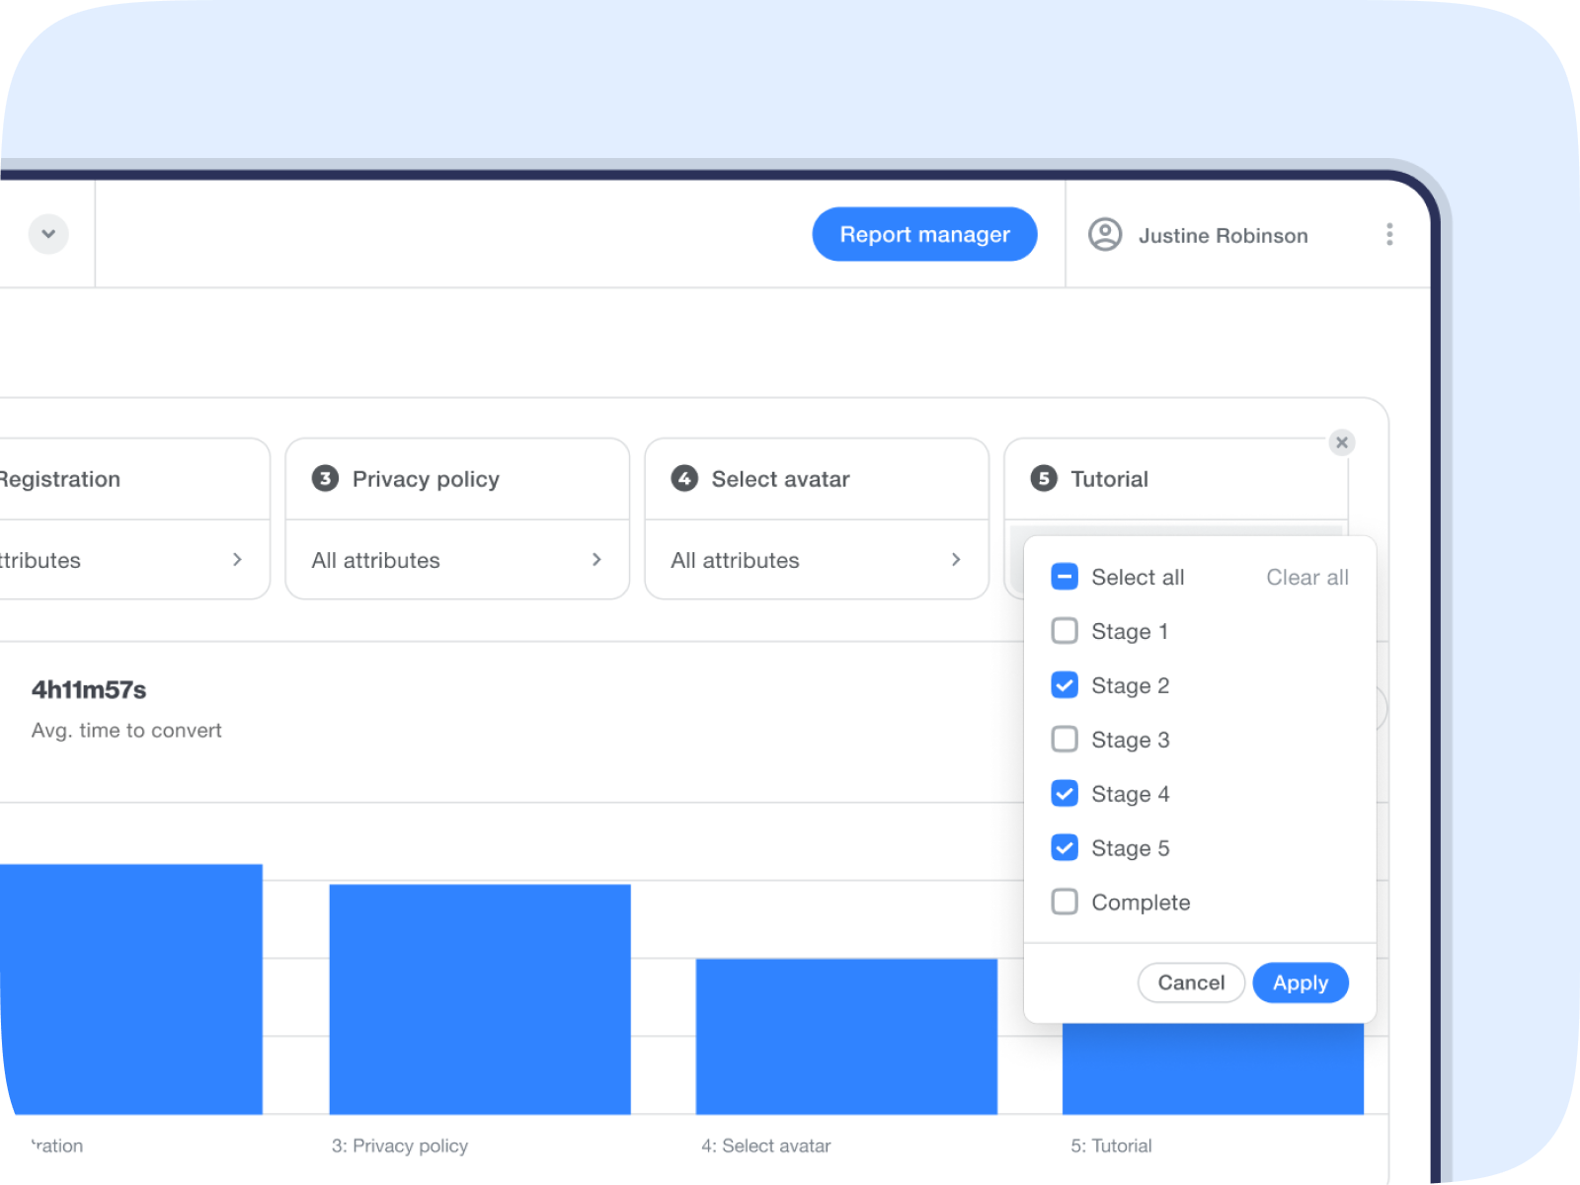Toggle the Select all checkbox
The width and height of the screenshot is (1580, 1185).
[x=1065, y=577]
